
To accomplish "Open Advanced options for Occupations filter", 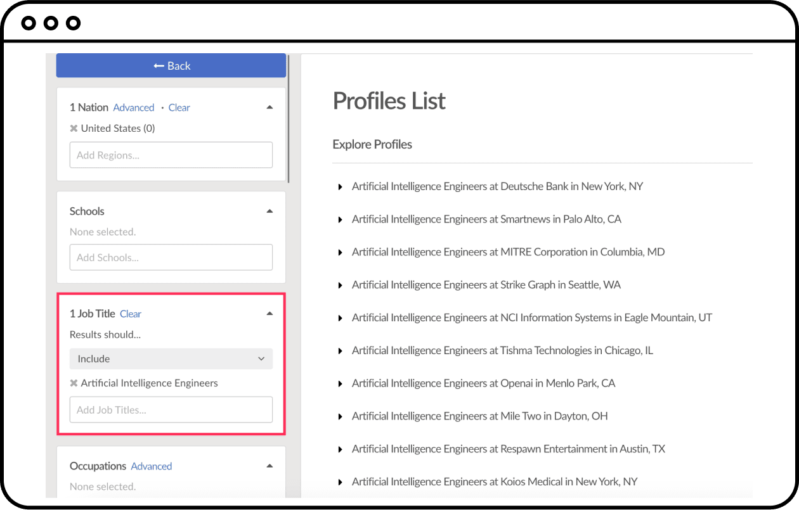I will [152, 466].
